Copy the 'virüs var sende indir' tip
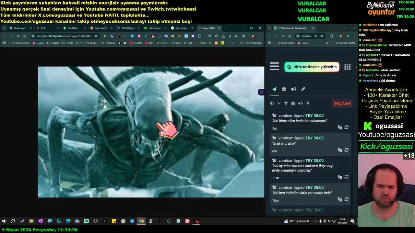The width and height of the screenshot is (415, 233). pos(339,199)
